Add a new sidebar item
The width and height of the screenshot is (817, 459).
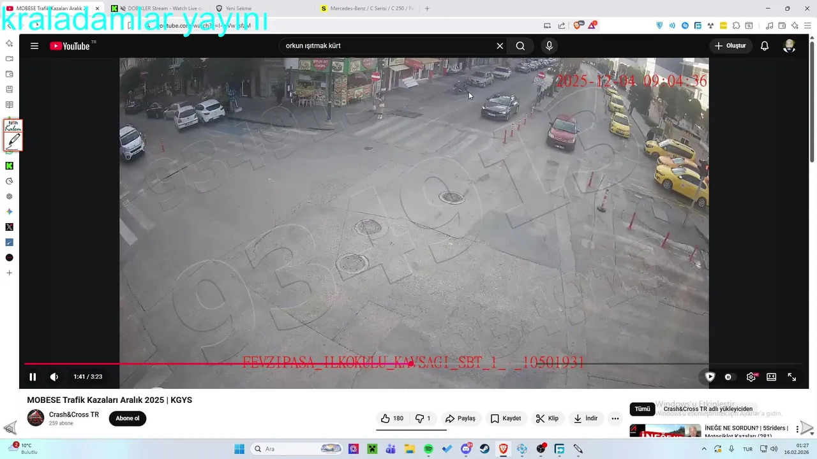click(x=9, y=273)
